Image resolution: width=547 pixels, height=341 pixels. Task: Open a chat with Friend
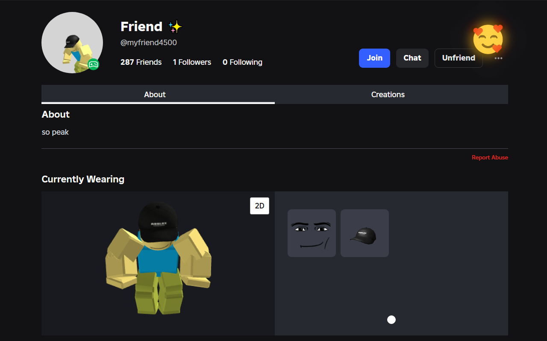click(412, 58)
